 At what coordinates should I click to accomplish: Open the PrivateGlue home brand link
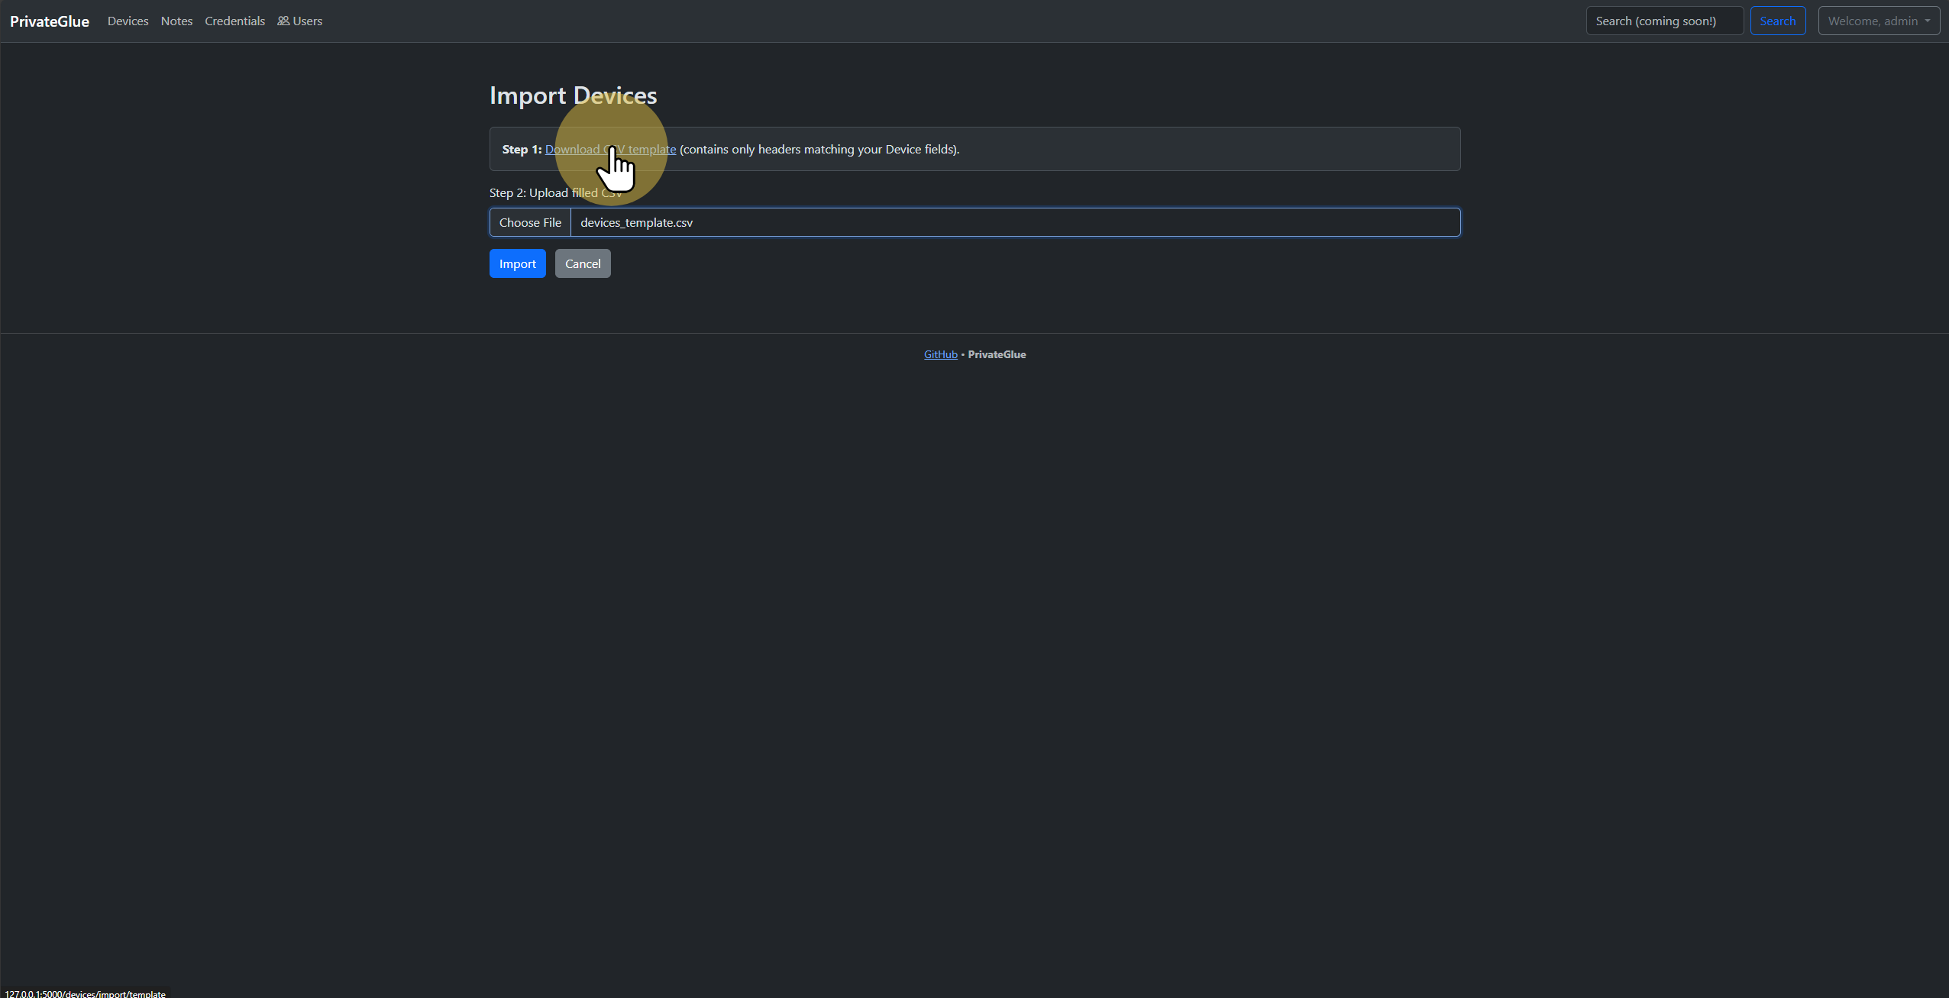(x=50, y=21)
